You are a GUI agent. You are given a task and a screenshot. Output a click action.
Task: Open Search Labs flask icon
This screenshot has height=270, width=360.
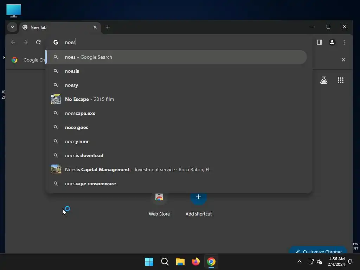coord(324,80)
